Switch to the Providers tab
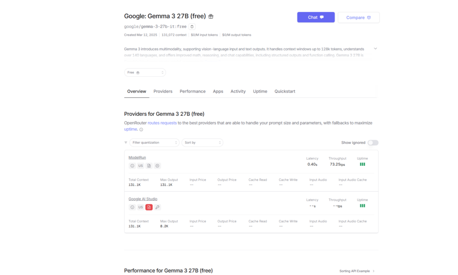Screen dimensions: 458x275 163,91
